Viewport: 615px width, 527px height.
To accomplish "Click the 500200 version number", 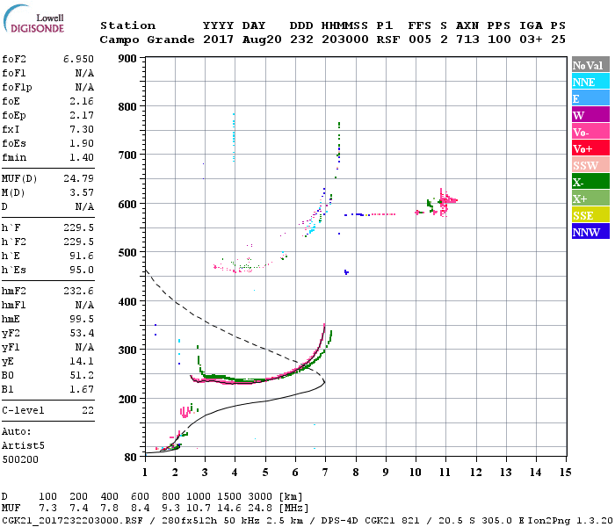I will [x=20, y=459].
